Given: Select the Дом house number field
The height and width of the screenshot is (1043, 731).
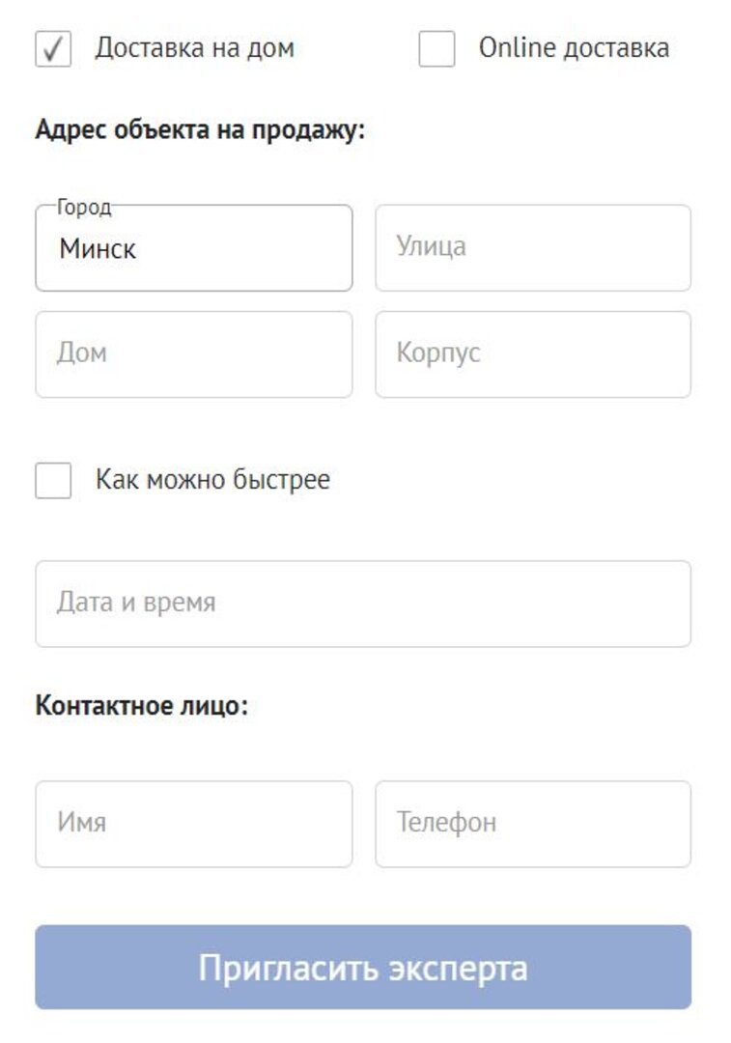Looking at the screenshot, I should tap(194, 353).
